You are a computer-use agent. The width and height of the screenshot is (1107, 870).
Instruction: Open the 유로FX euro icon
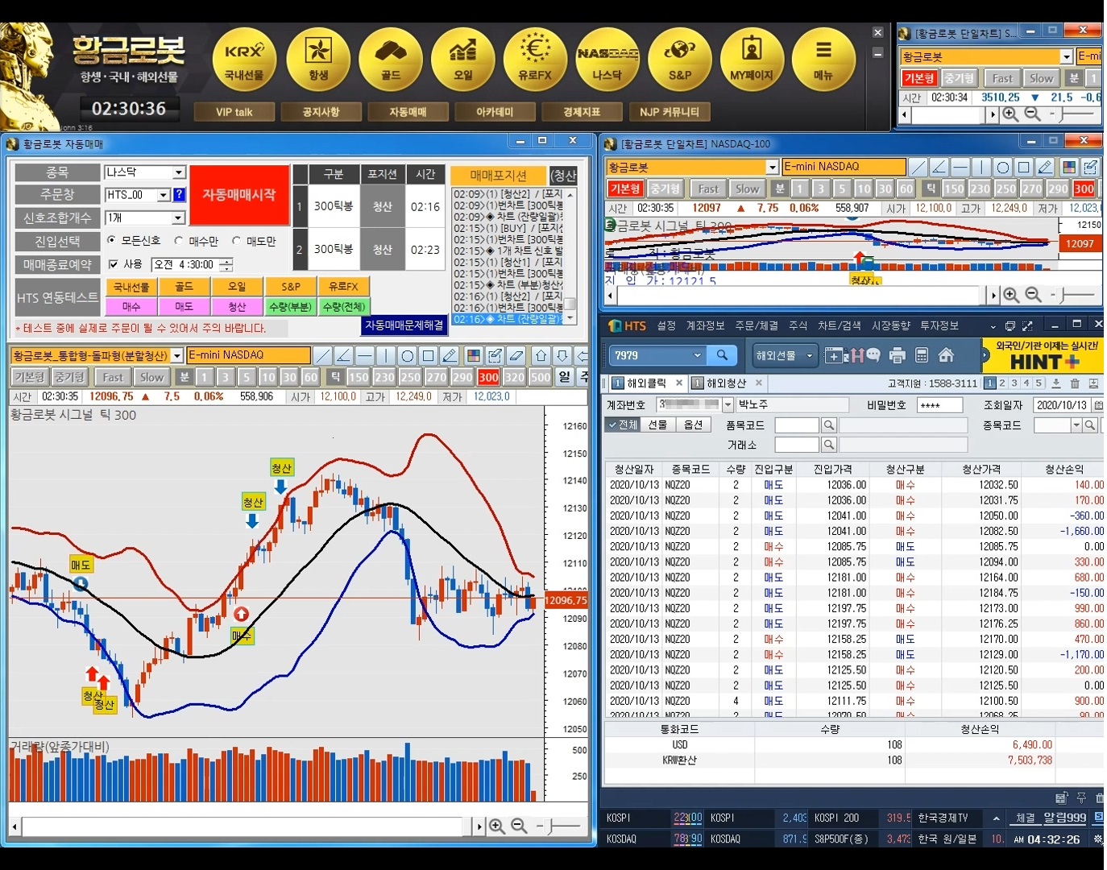[x=535, y=59]
